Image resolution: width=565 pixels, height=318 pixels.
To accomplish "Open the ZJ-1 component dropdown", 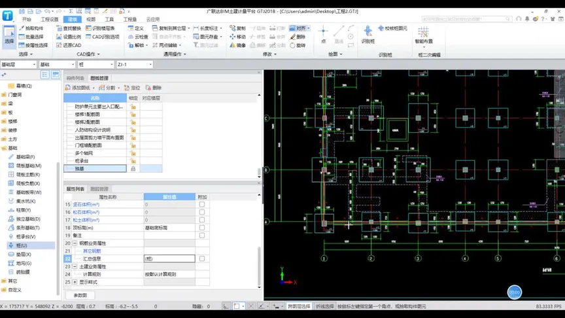I will pyautogui.click(x=150, y=65).
